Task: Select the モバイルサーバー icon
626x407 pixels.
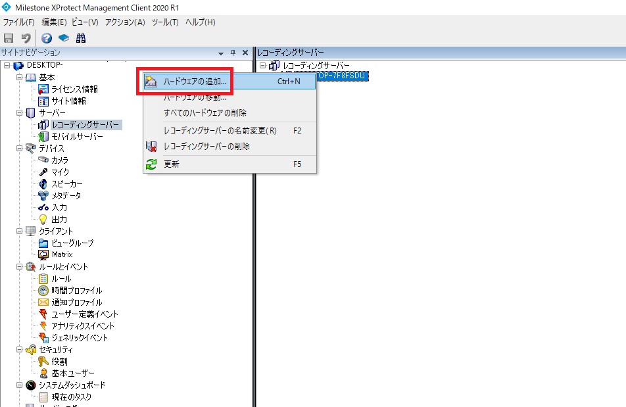Action: coord(44,135)
